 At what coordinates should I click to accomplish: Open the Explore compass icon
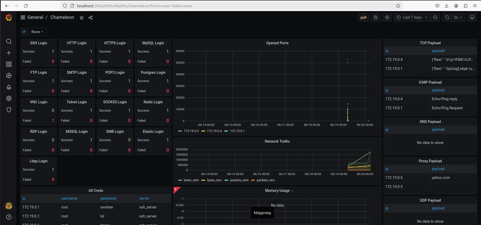9,76
